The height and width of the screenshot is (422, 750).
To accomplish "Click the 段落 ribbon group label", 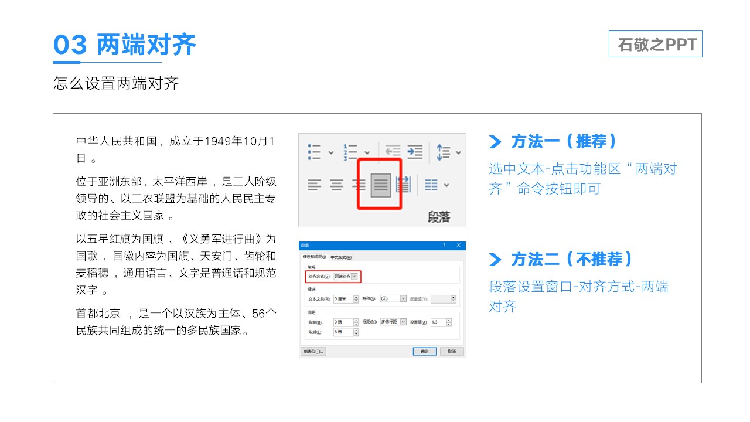I will [x=439, y=217].
